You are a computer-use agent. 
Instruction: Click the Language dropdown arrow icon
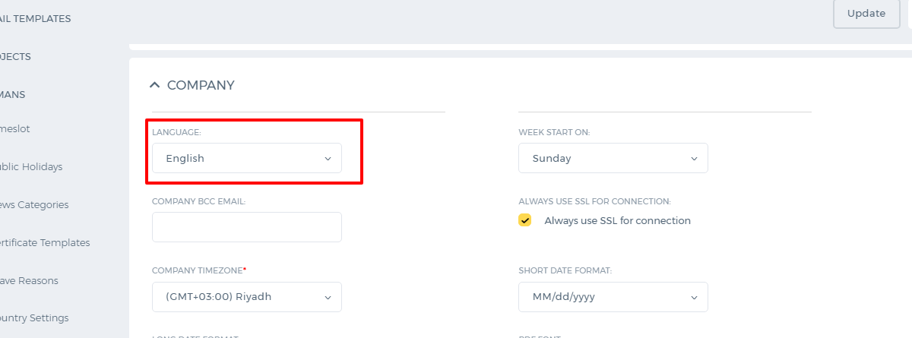328,159
